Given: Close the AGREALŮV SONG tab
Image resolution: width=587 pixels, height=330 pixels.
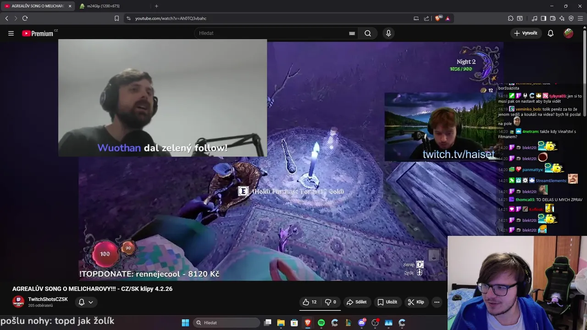Looking at the screenshot, I should [x=70, y=6].
